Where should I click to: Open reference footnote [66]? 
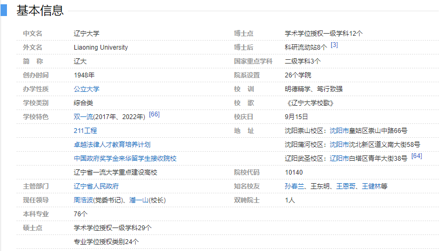(154, 114)
